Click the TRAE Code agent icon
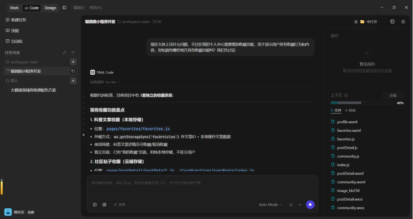Viewport: 413px width, 219px height. pos(92,72)
